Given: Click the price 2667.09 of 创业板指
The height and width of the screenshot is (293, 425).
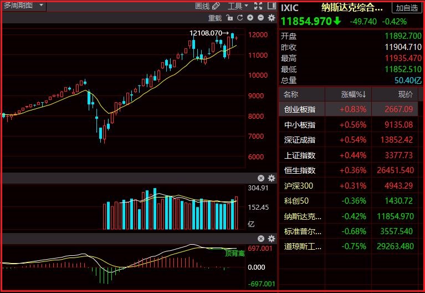Looking at the screenshot, I should 399,109.
